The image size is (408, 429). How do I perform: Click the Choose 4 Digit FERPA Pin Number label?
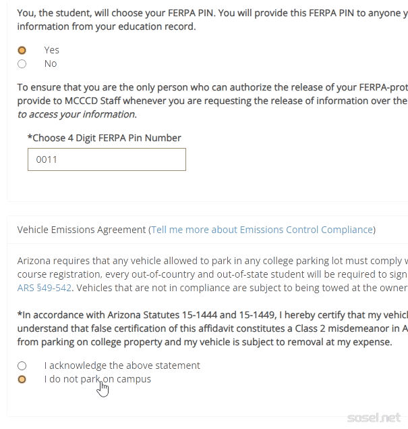pyautogui.click(x=105, y=138)
